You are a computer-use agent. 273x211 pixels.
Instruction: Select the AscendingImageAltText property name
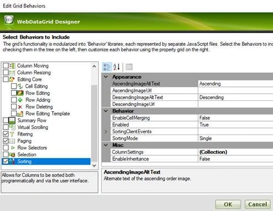tap(136, 84)
